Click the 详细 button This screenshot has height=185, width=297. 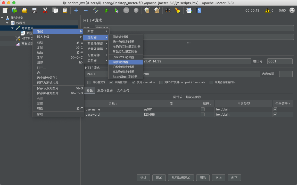coord(143,178)
